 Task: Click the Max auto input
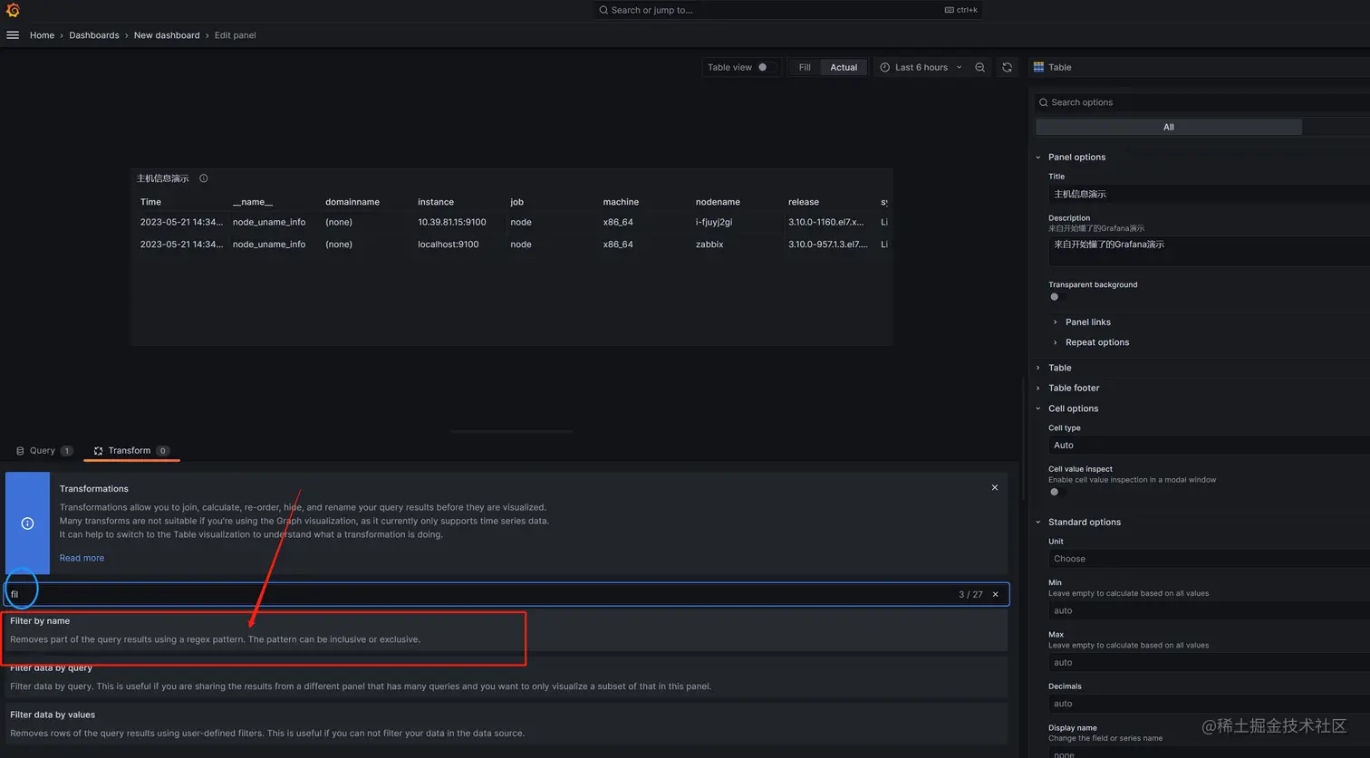click(x=1209, y=662)
